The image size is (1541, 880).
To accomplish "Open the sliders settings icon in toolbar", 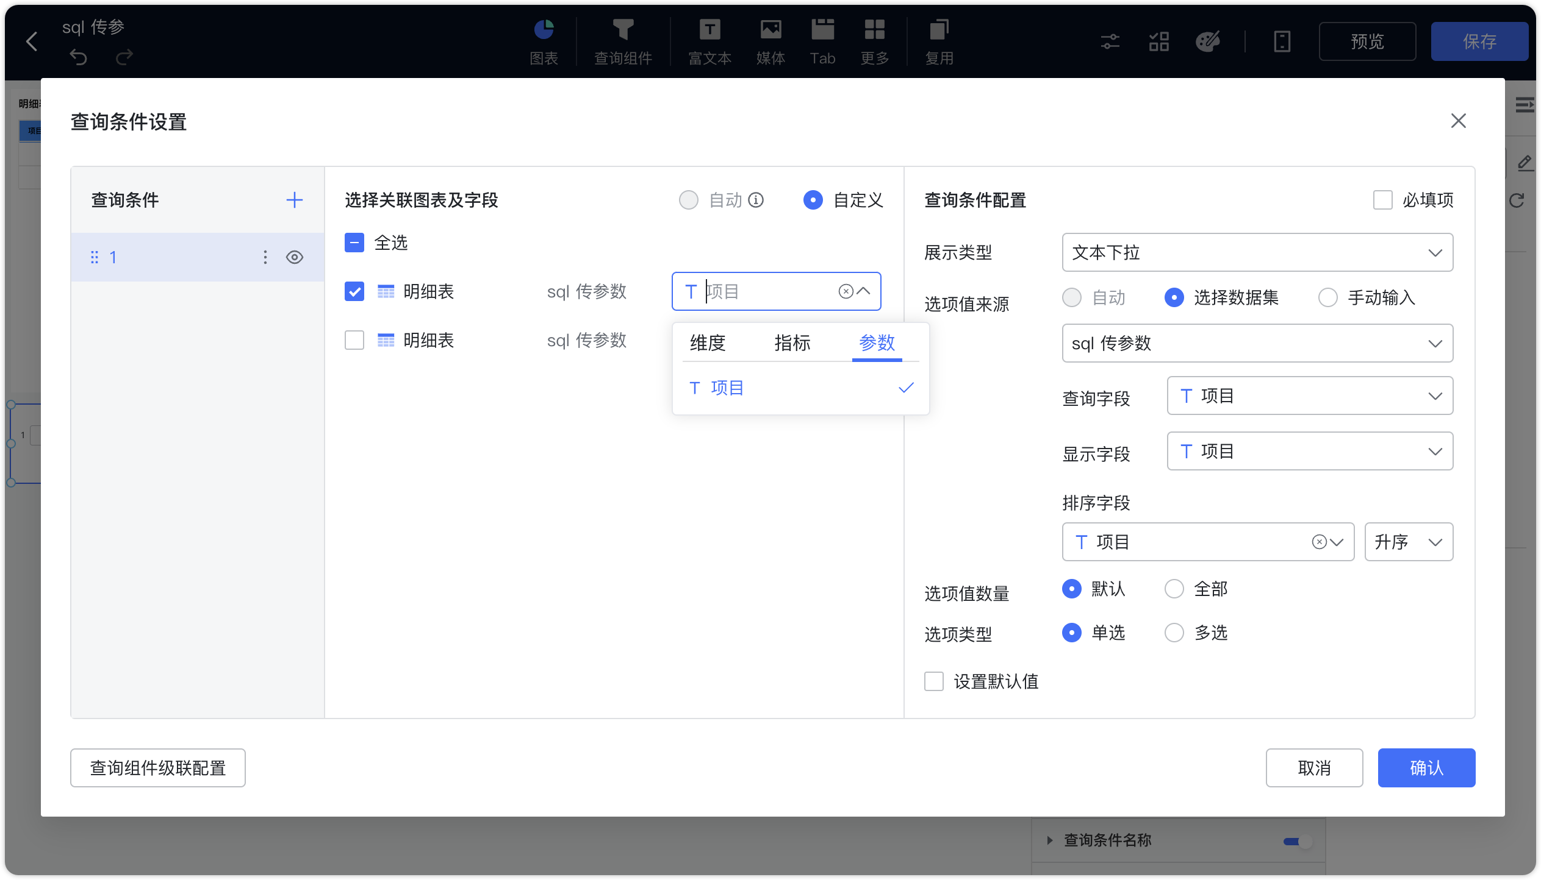I will click(1110, 42).
